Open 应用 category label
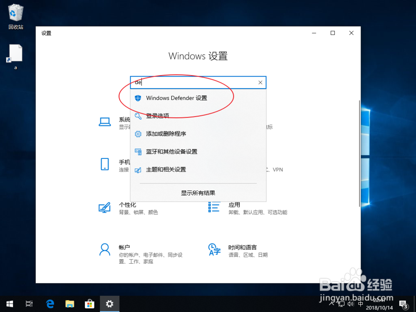This screenshot has height=312, width=416. click(234, 205)
